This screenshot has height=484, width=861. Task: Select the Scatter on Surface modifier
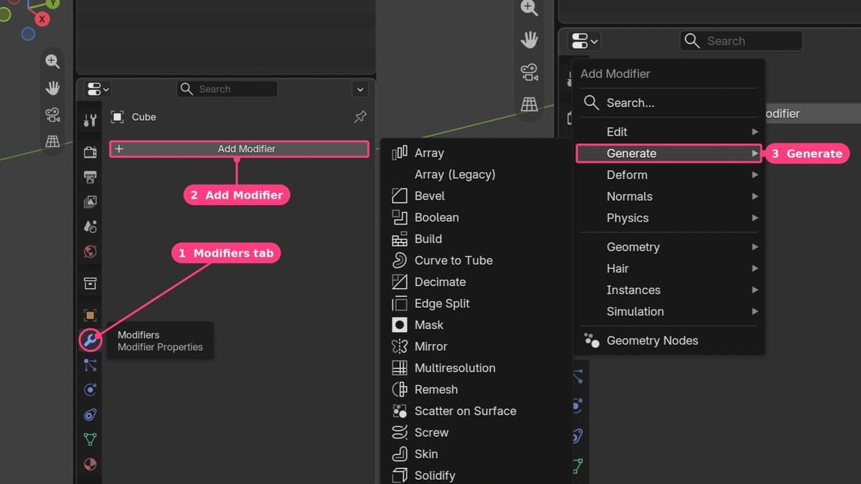476,411
